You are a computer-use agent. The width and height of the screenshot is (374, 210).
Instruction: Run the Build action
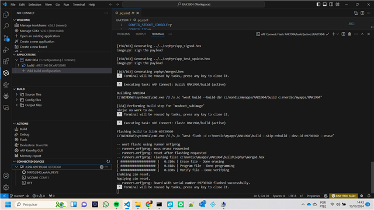coord(23,129)
